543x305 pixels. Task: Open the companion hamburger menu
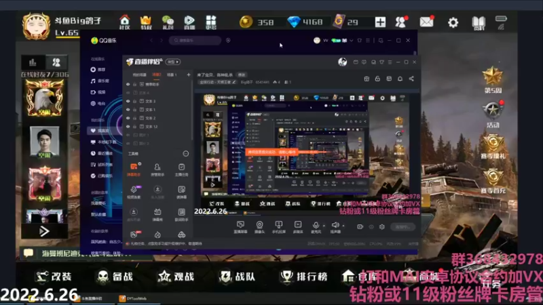(390, 62)
